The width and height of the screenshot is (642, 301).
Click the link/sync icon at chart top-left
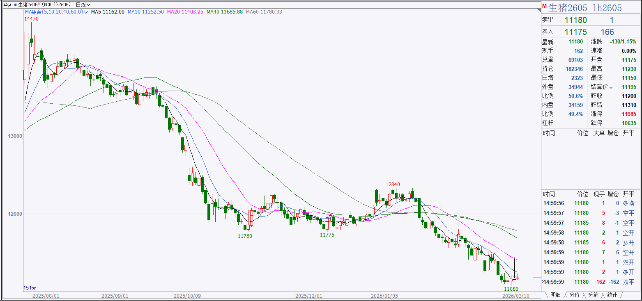coord(7,5)
